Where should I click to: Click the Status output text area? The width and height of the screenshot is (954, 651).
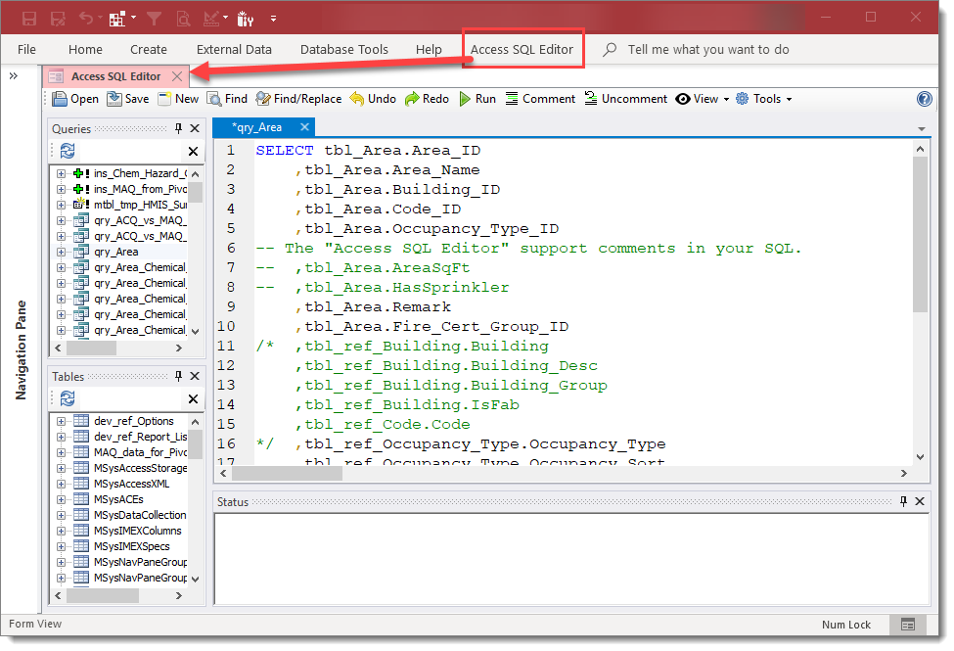[571, 558]
